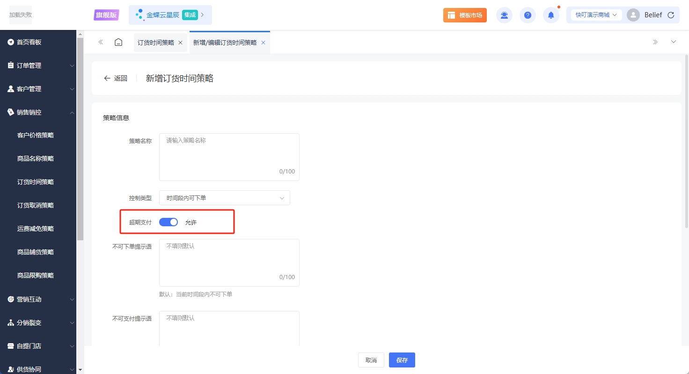
Task: Click the refresh icon next to Belief
Action: pos(671,15)
